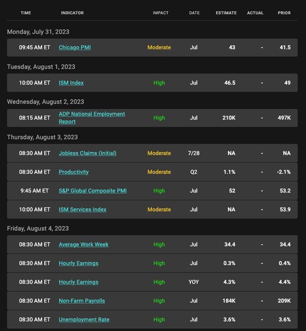Open the Unemployment Rate link
Image resolution: width=306 pixels, height=331 pixels.
84,320
